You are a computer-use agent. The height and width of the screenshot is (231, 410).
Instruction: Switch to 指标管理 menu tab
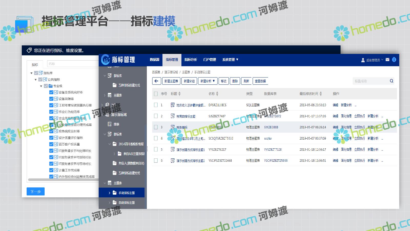click(x=172, y=60)
